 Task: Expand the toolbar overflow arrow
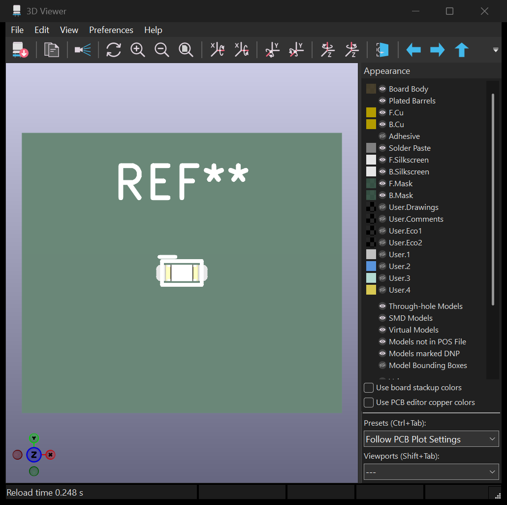click(496, 50)
